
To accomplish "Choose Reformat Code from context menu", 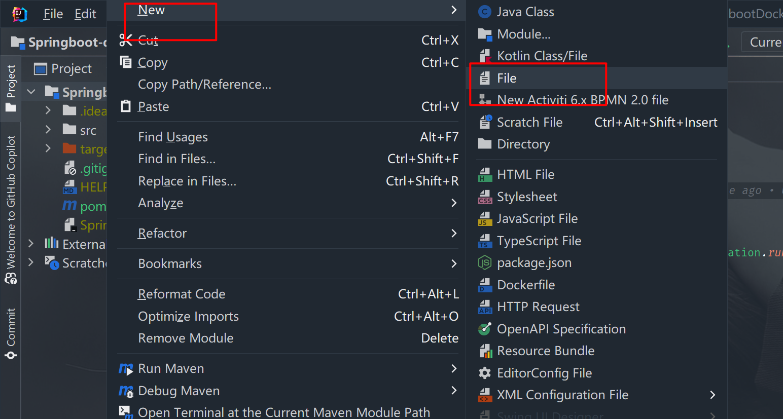I will point(182,294).
